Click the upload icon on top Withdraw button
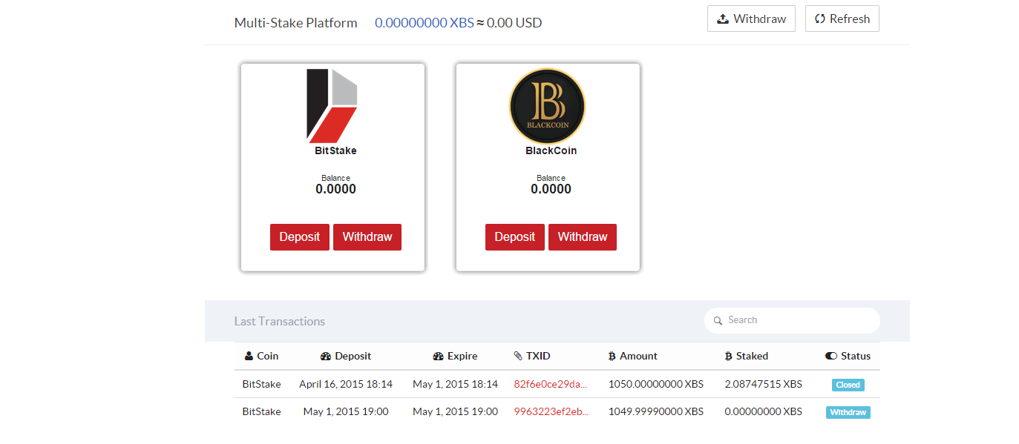 [x=723, y=19]
